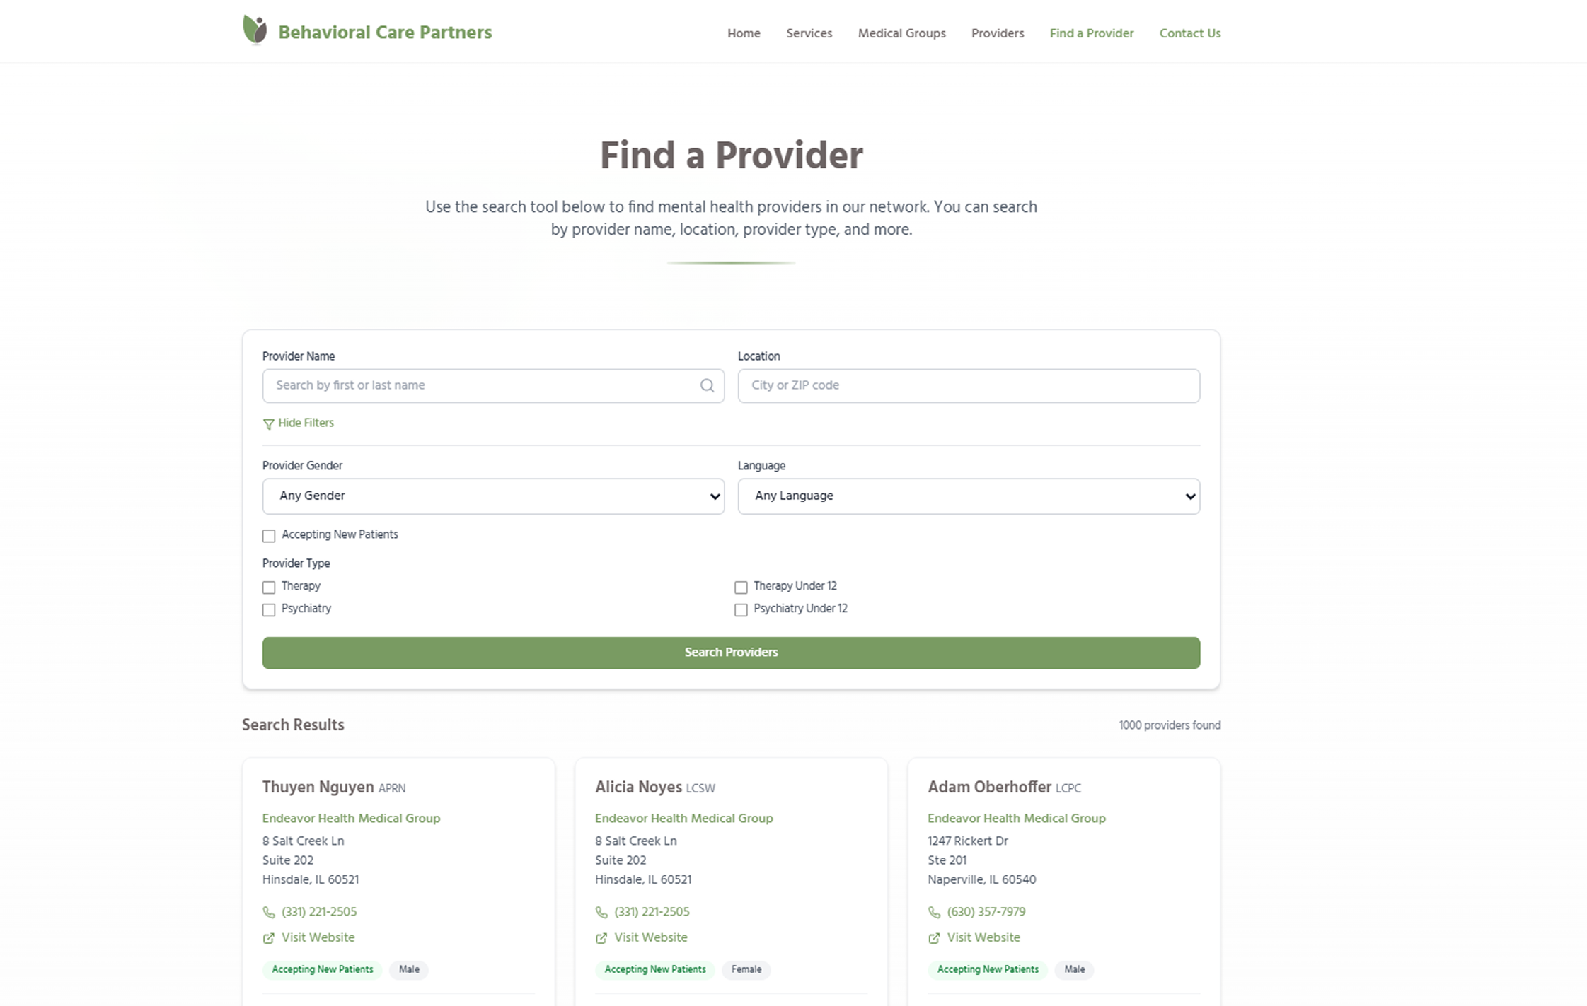Click the funnel icon beside Hide Filters
This screenshot has height=1006, width=1587.
click(x=268, y=424)
